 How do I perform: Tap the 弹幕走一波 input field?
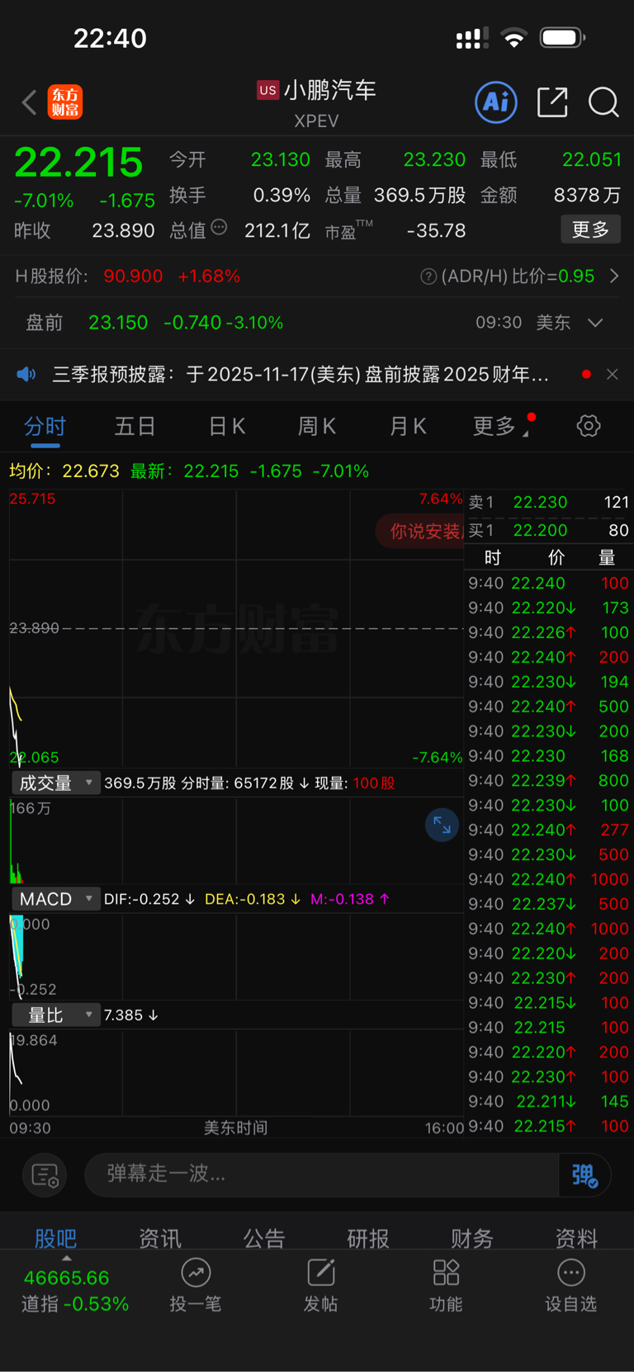tap(322, 1175)
